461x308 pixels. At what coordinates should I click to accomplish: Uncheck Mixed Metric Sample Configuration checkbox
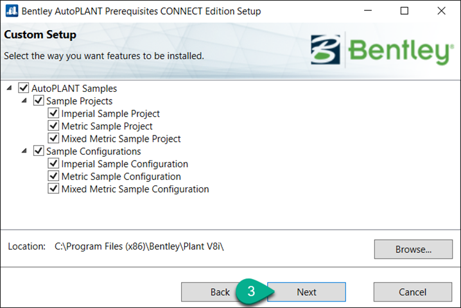pos(53,189)
